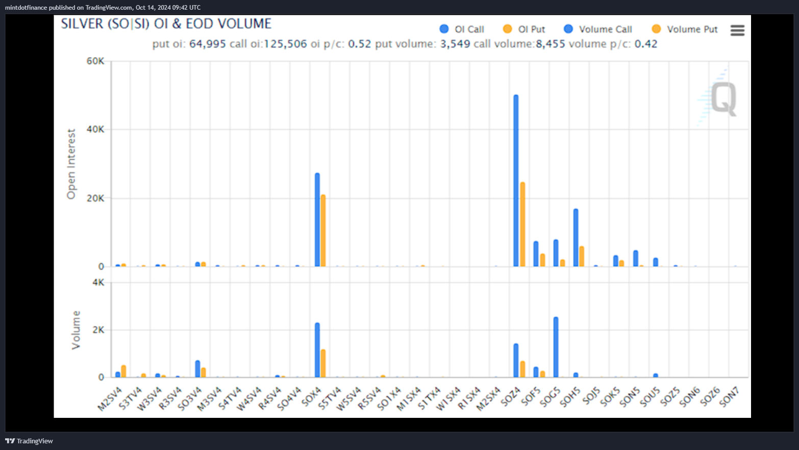Click the R5SV4 x-axis label
The height and width of the screenshot is (450, 799).
[x=369, y=398]
